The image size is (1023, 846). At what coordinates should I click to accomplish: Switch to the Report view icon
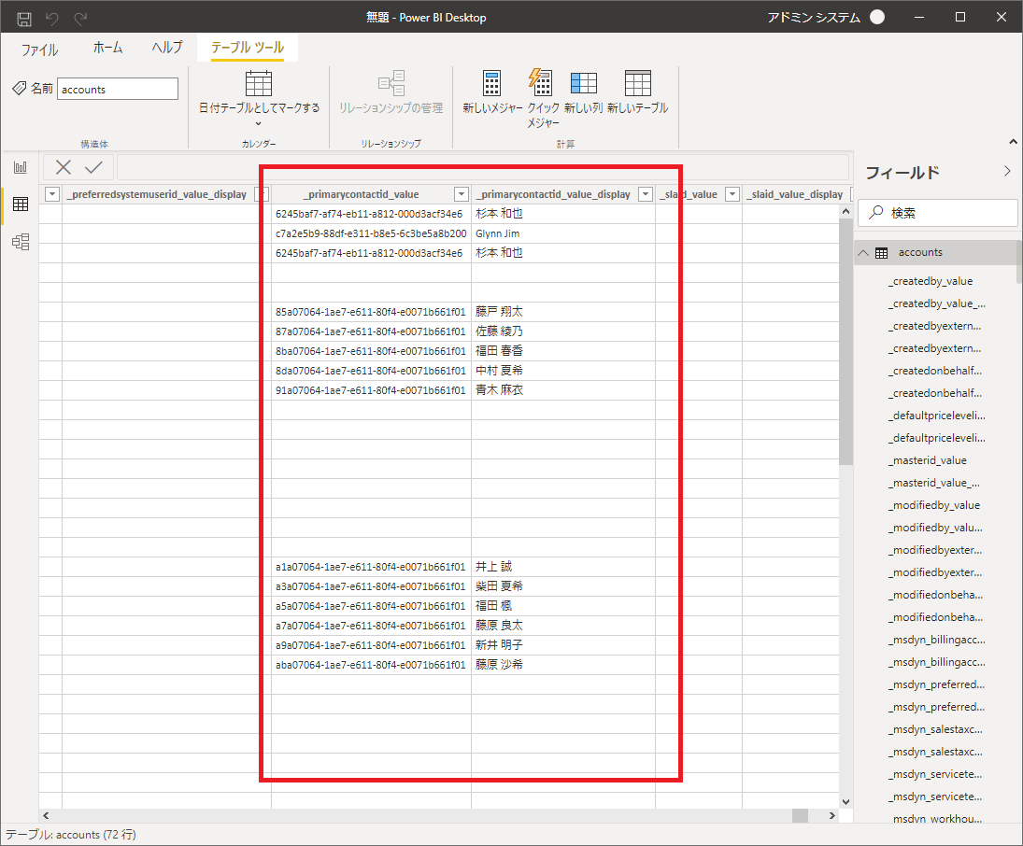click(21, 168)
